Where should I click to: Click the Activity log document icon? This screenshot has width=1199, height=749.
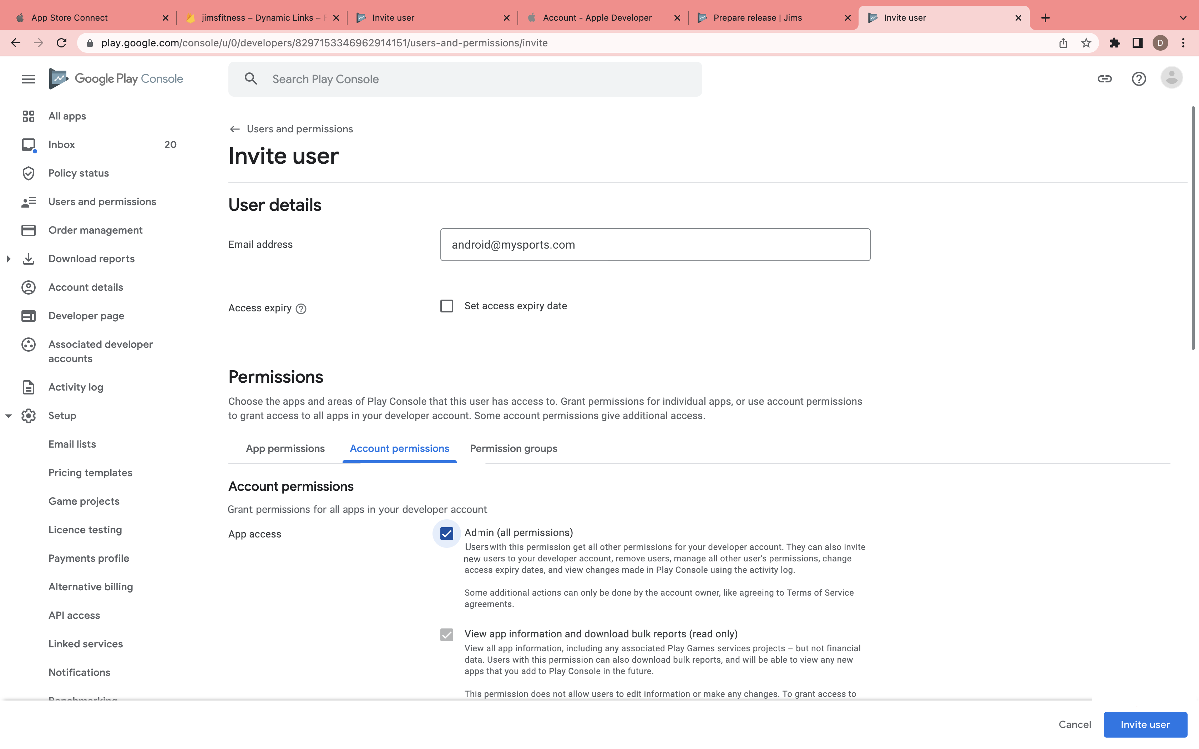point(28,387)
